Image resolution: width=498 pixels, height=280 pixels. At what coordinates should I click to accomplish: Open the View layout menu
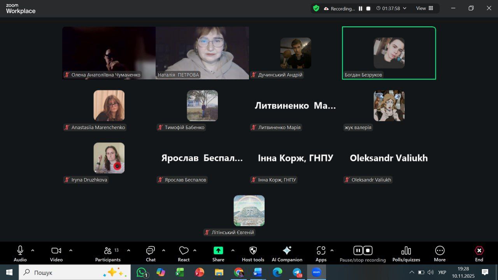pyautogui.click(x=424, y=8)
